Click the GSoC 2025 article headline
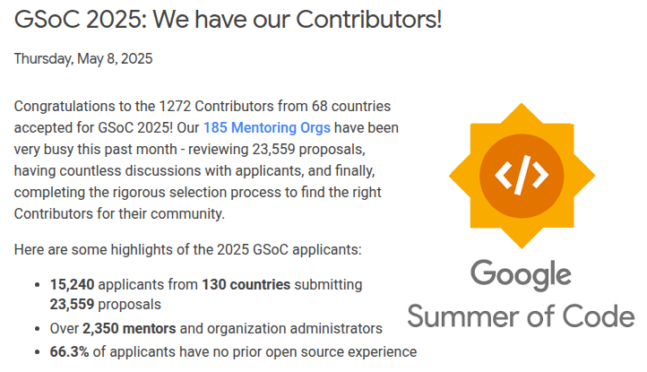Image resolution: width=647 pixels, height=372 pixels. pos(228,20)
